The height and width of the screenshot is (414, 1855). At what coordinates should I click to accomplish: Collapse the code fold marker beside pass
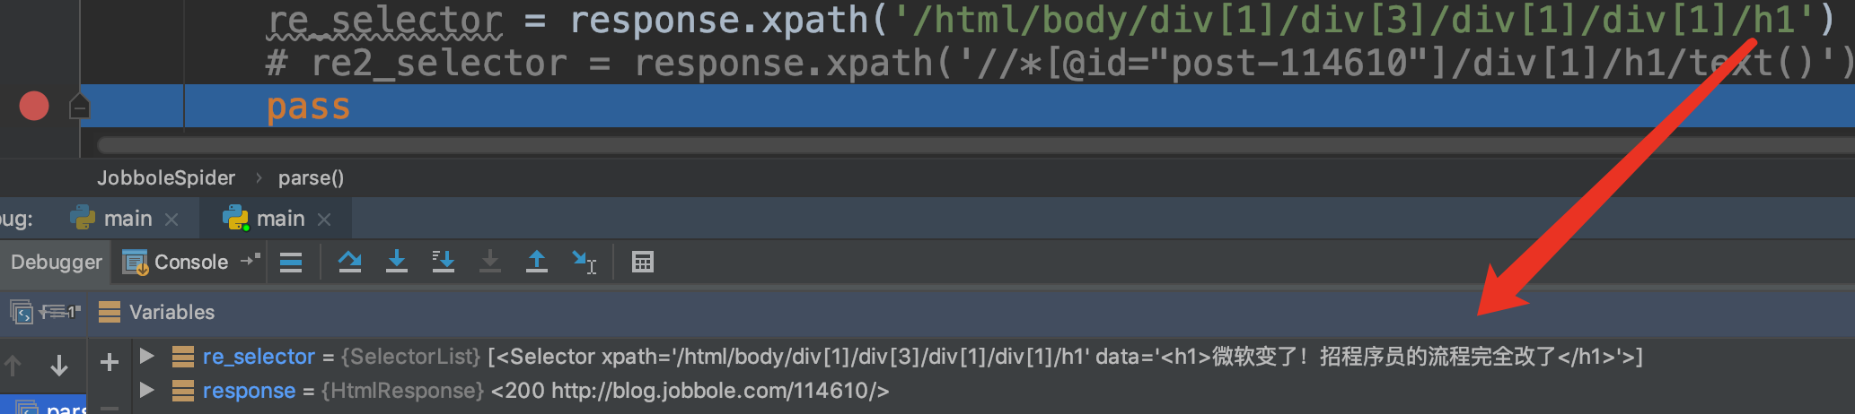coord(79,108)
